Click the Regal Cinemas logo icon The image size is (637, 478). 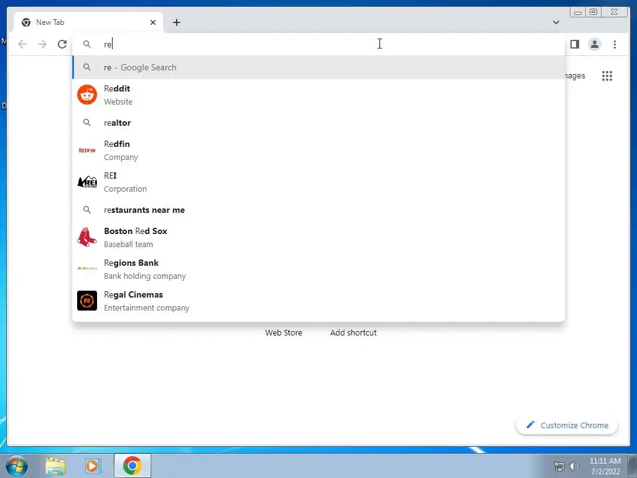tap(87, 301)
